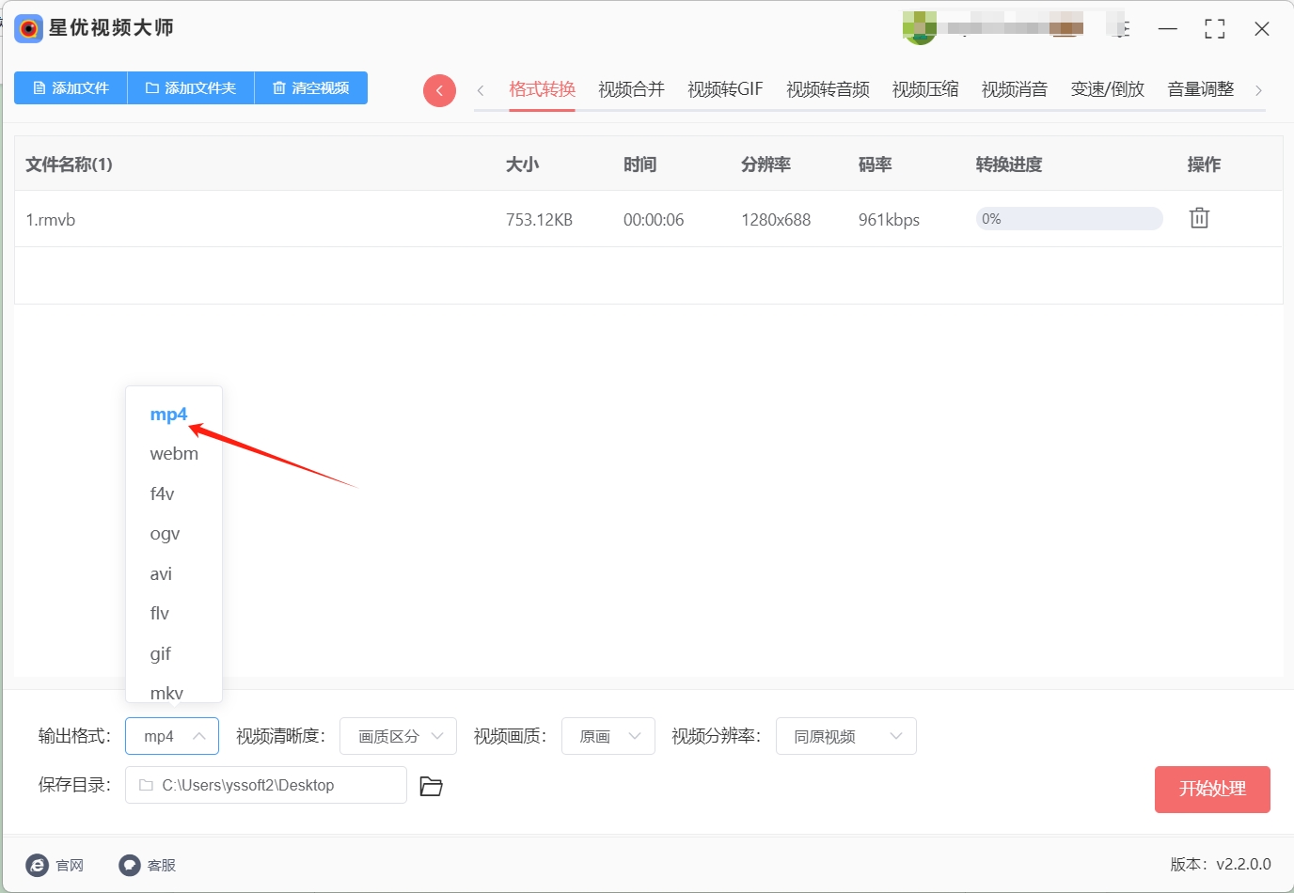Click the red back arrow circle icon

coord(439,90)
